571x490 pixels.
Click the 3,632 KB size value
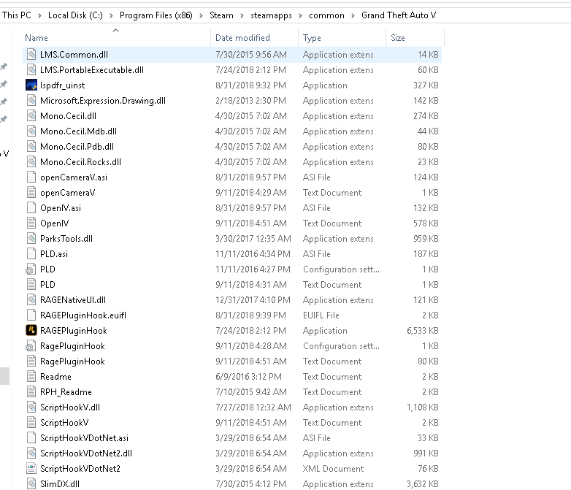coord(423,484)
